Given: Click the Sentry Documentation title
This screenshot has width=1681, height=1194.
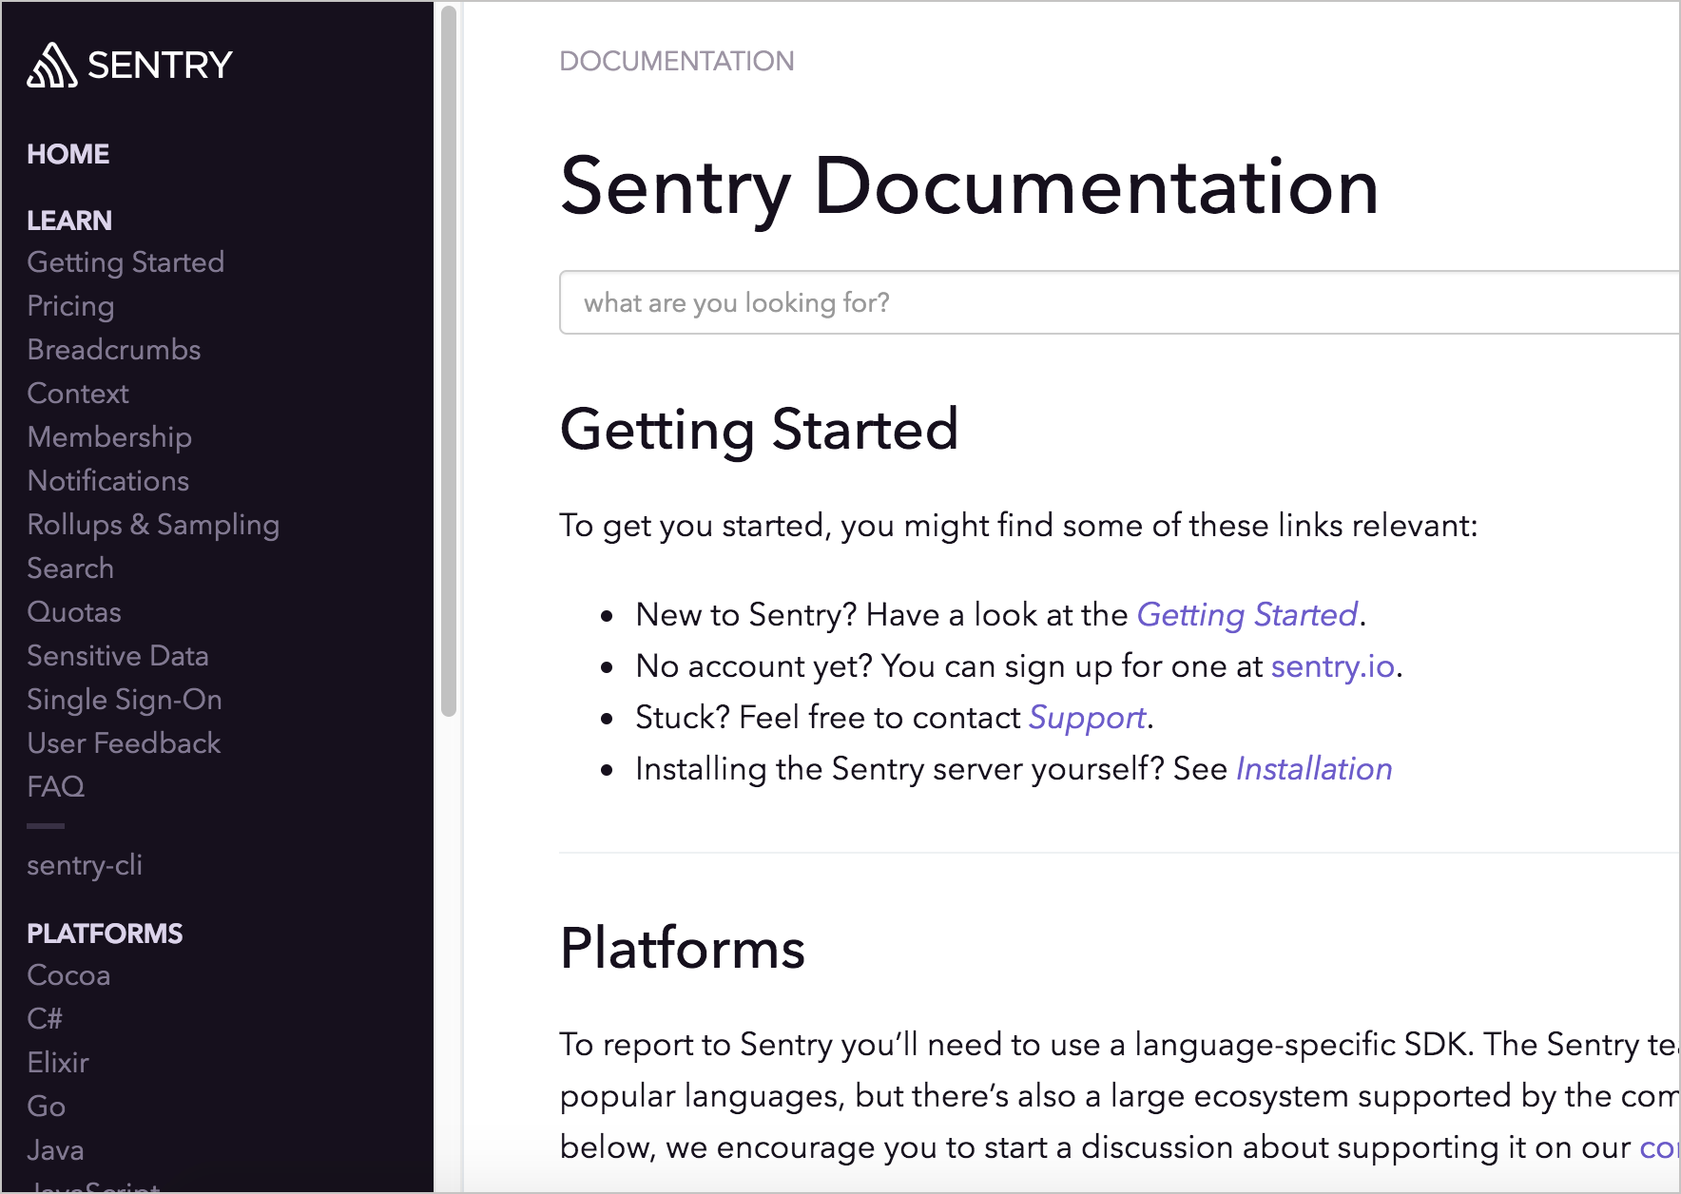Looking at the screenshot, I should pos(970,187).
